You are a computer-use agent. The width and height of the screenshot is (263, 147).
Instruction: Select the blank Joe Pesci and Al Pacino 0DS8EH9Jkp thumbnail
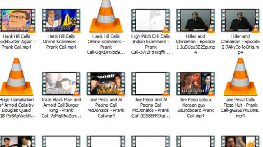(x=151, y=84)
